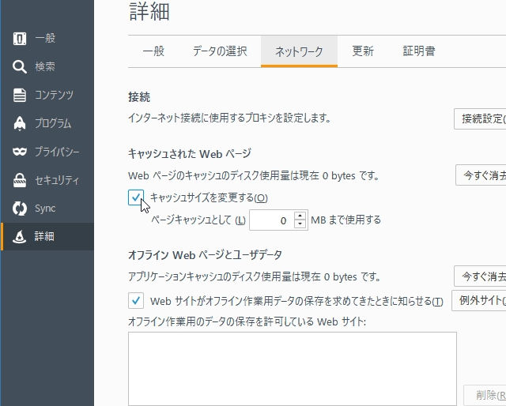Switch to the 一般 tab under 詳細
The image size is (506, 406).
coord(153,51)
